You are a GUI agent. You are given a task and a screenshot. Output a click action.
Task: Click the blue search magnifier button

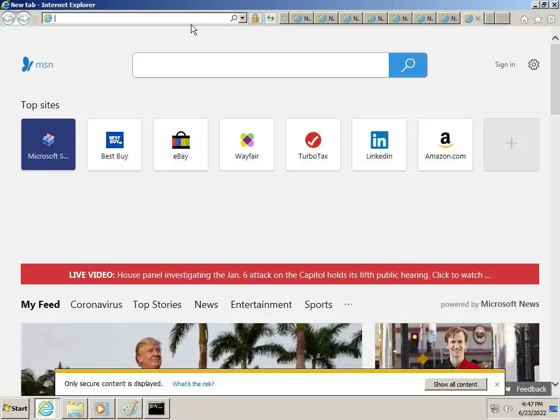(x=408, y=65)
